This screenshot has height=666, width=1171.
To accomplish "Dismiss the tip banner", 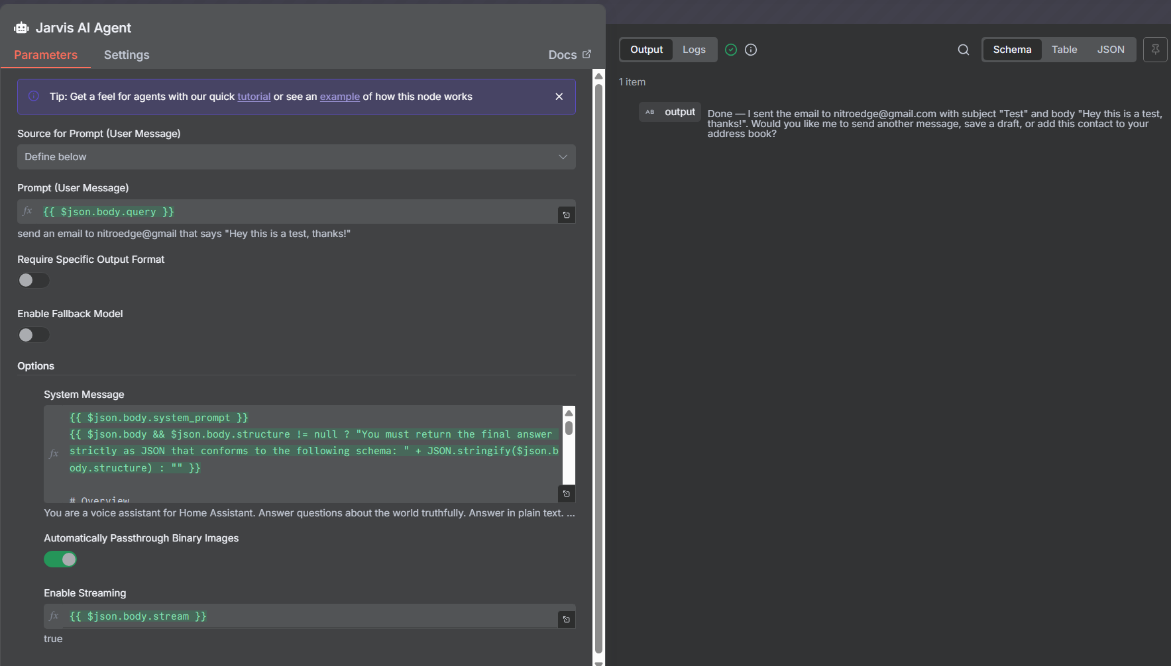I will tap(559, 96).
